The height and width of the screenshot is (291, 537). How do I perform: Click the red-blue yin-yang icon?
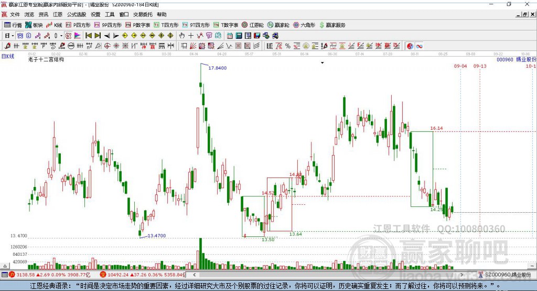click(x=410, y=46)
